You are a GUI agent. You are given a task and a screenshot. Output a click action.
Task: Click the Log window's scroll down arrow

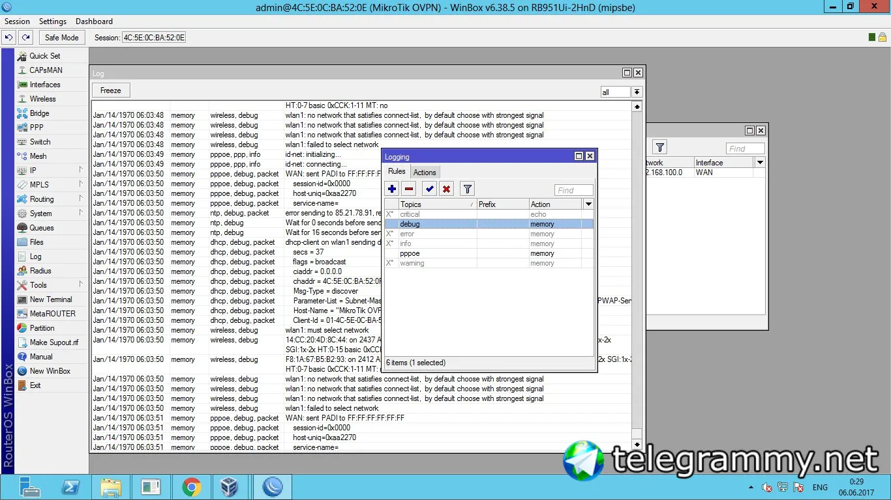(637, 445)
